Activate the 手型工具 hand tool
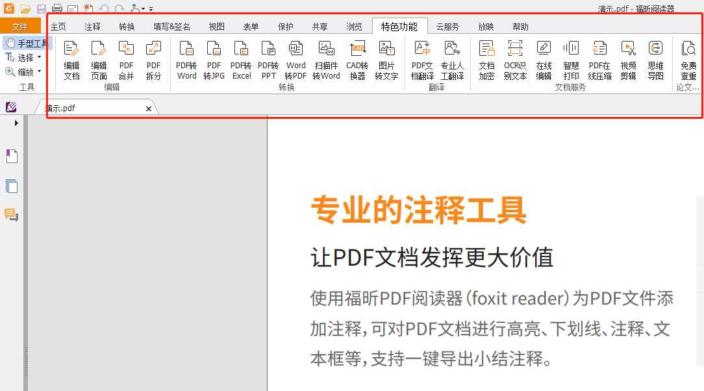This screenshot has width=704, height=391. click(27, 44)
